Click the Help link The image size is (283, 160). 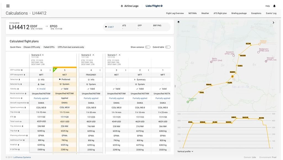click(268, 6)
